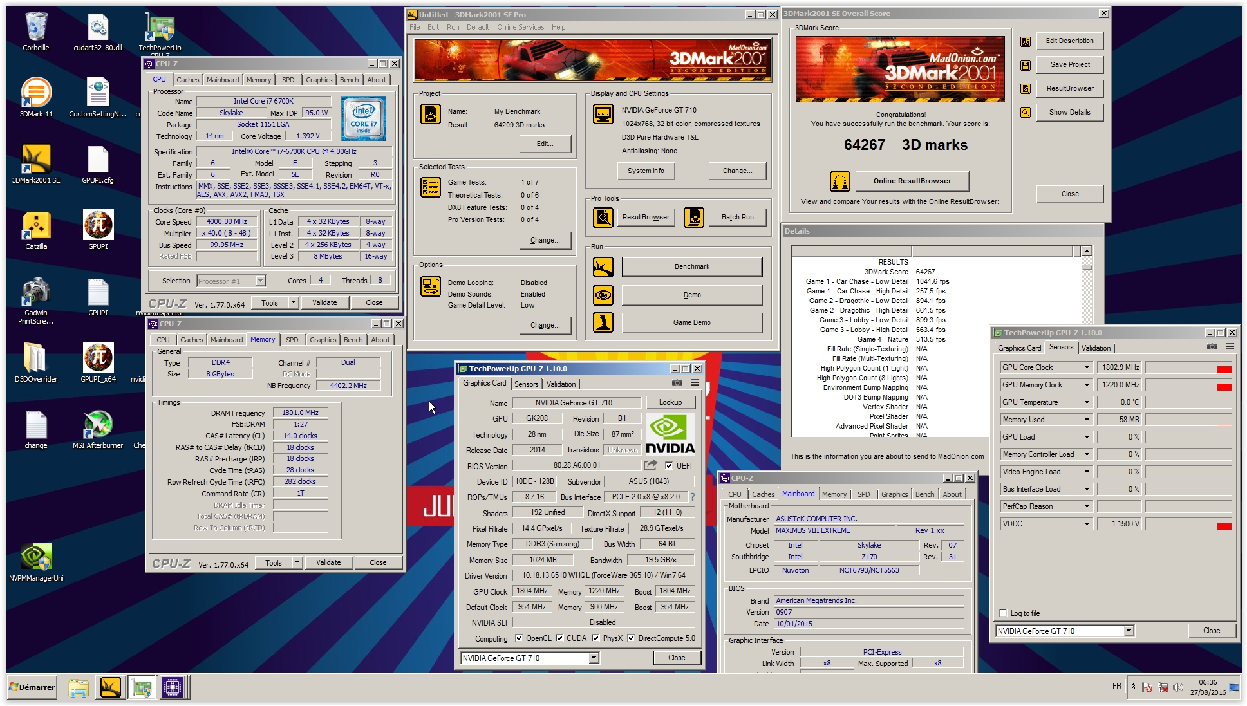
Task: Open cudart32_80.dll file icon
Action: (x=98, y=31)
